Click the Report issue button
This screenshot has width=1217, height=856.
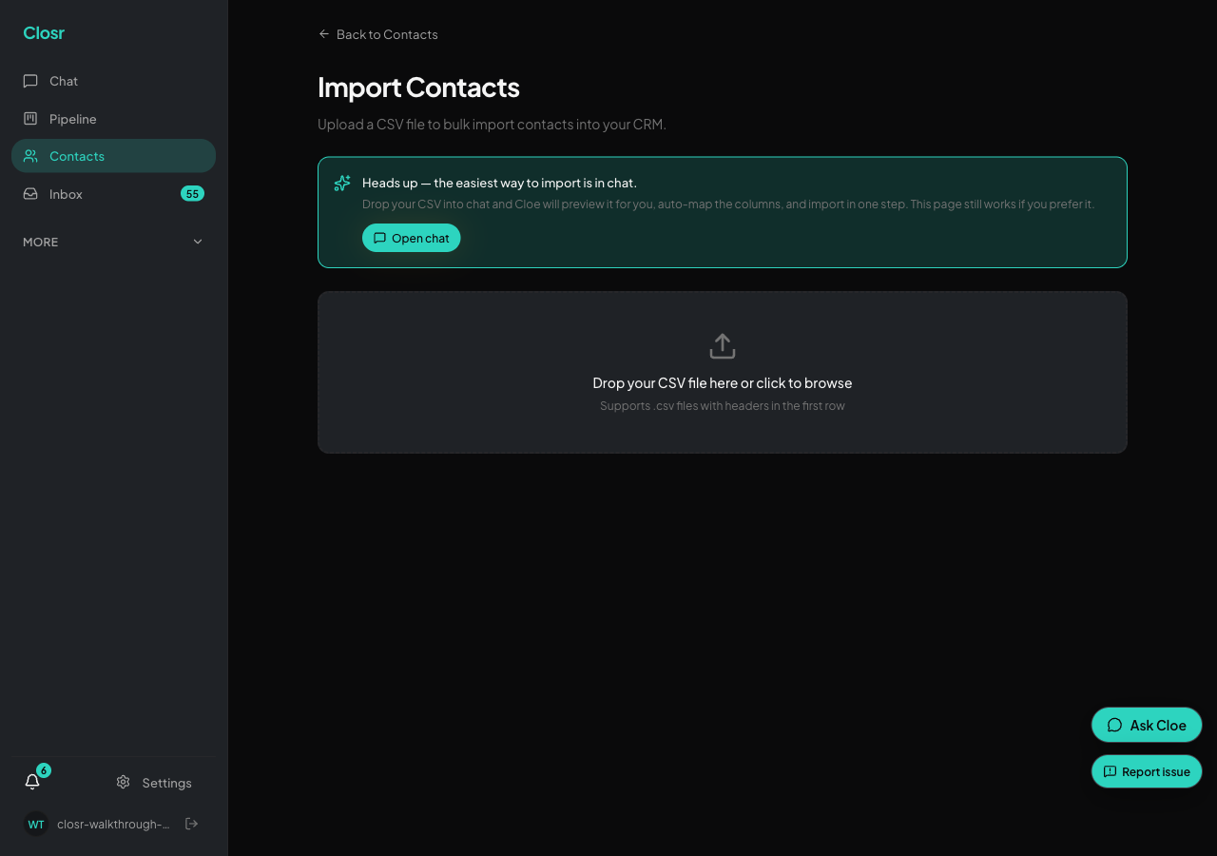1147,771
